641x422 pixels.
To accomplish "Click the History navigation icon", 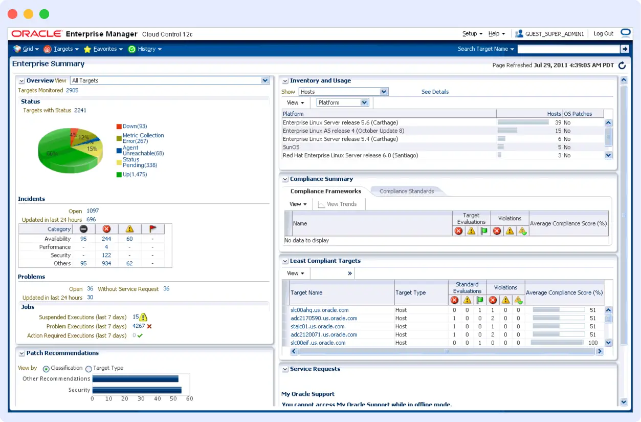I will [131, 49].
